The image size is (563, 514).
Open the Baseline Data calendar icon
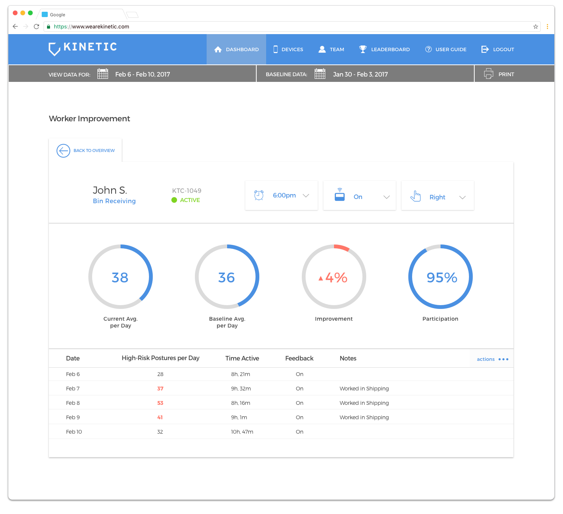click(320, 74)
